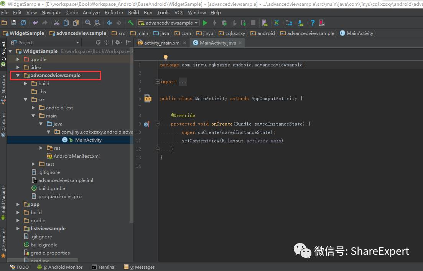423x271 pixels.
Task: Open the Terminal tool window
Action: coord(104,267)
